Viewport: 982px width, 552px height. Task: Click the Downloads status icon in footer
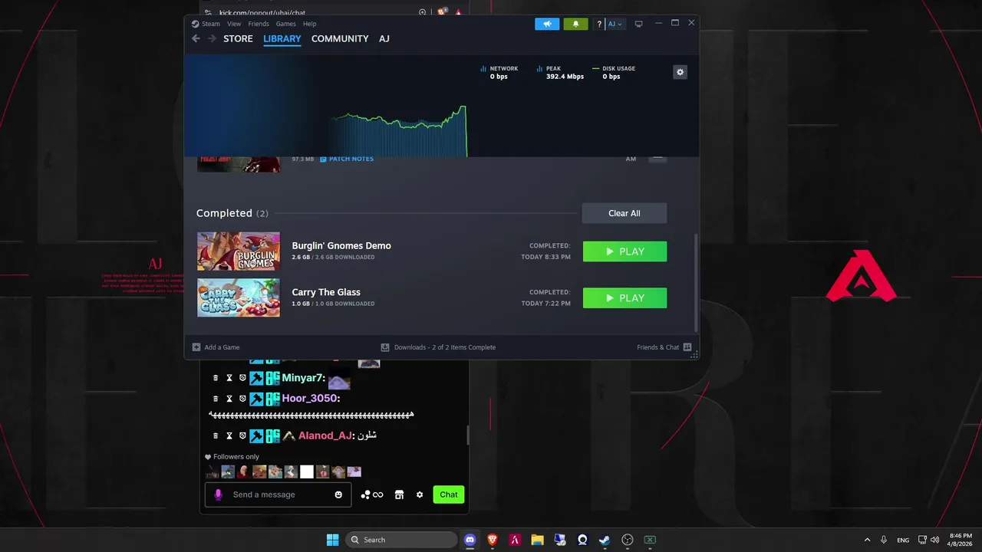(x=385, y=347)
